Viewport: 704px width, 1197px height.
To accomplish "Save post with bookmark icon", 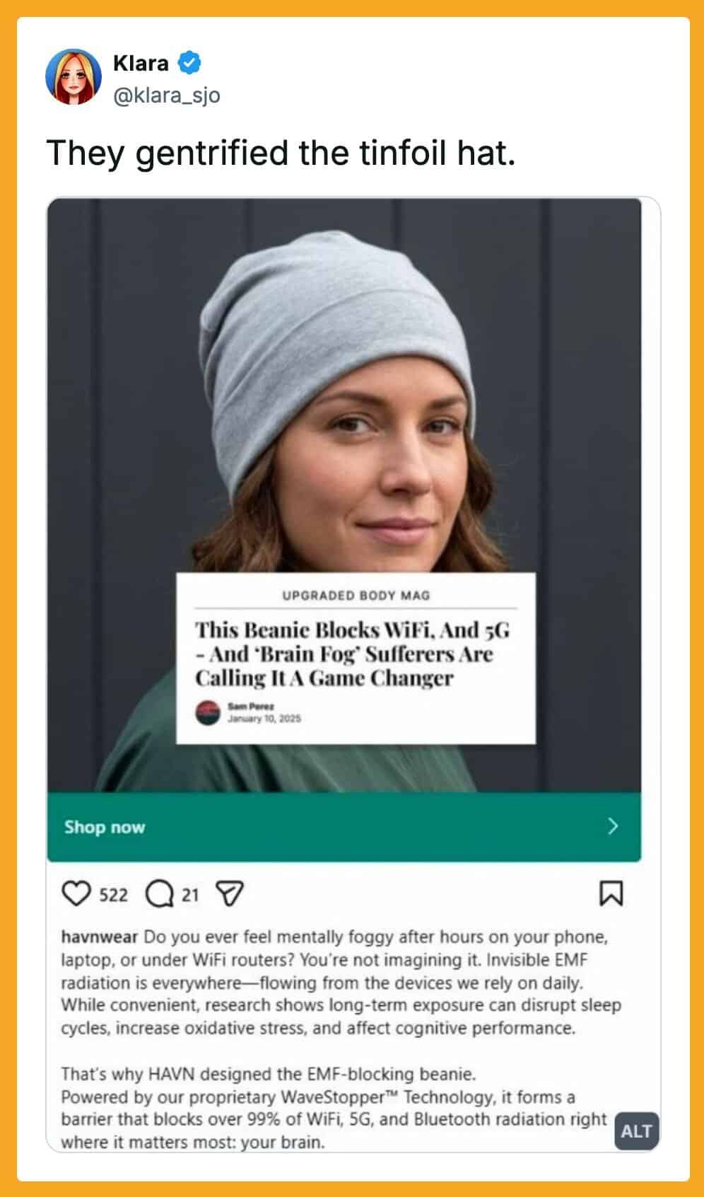I will (611, 893).
